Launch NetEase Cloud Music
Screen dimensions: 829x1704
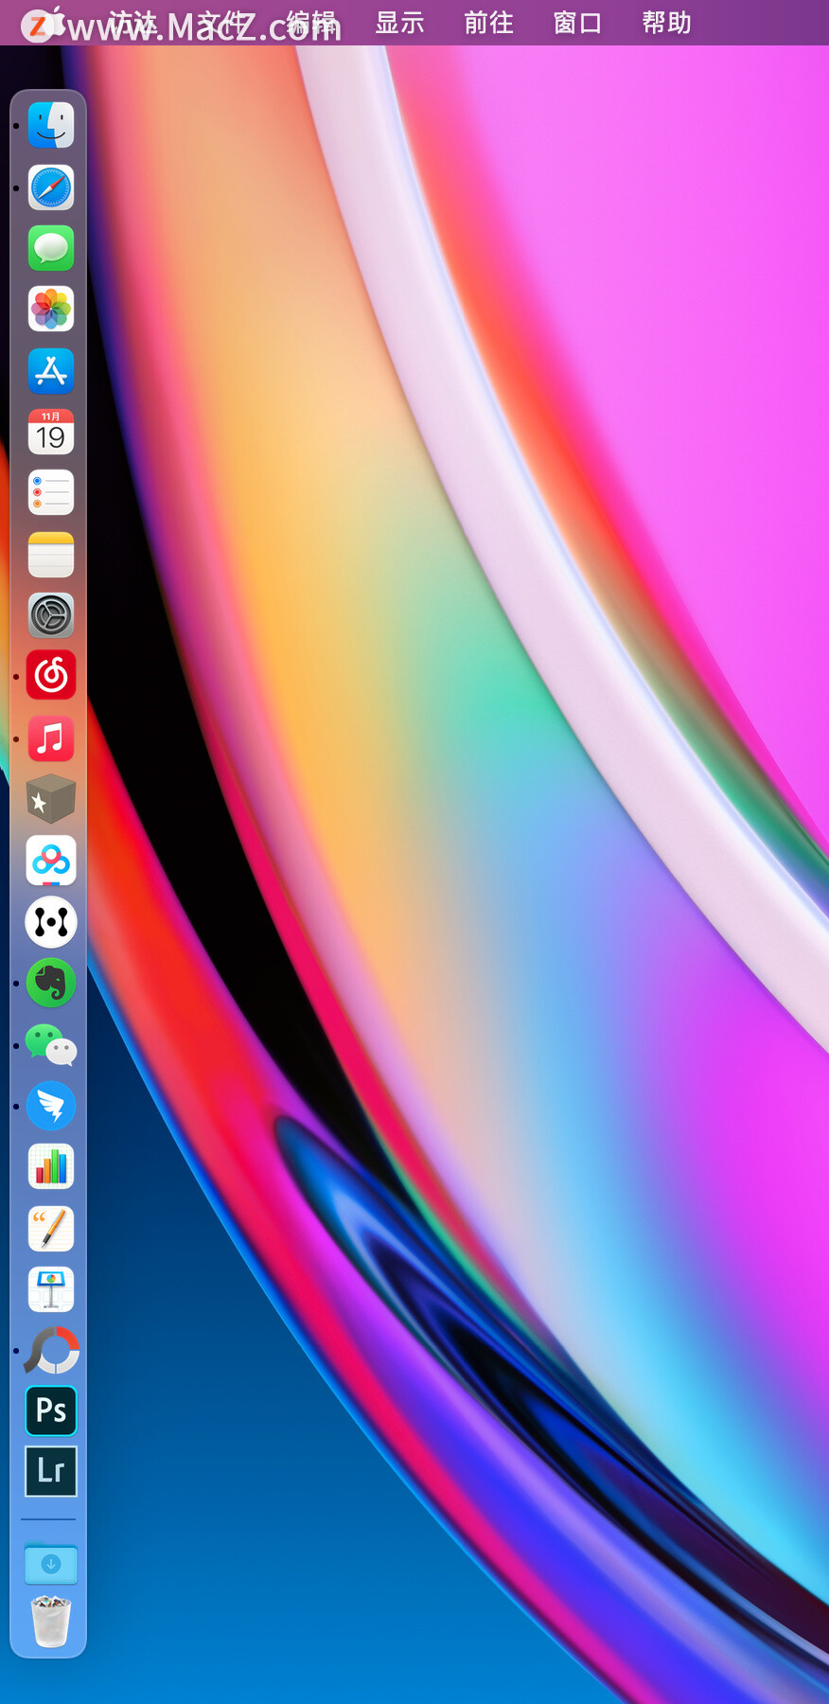click(x=51, y=676)
